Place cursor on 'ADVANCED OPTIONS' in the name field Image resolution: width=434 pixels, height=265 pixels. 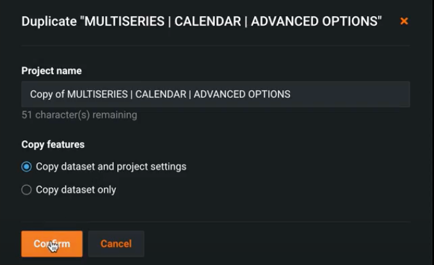[x=241, y=94]
